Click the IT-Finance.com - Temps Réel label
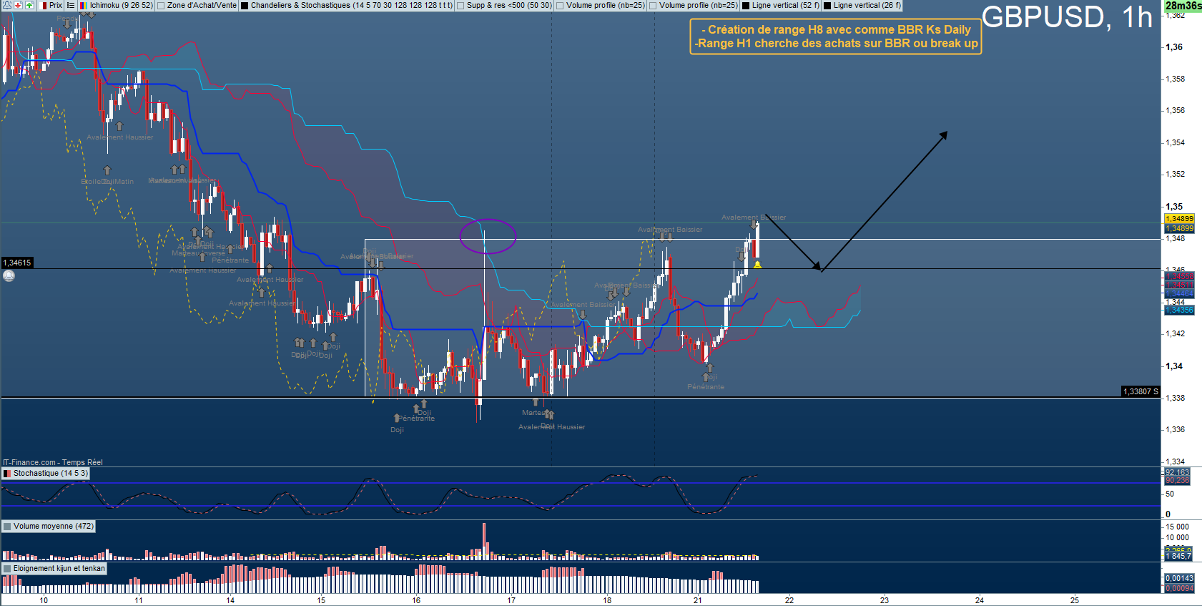Image resolution: width=1202 pixels, height=606 pixels. [x=53, y=462]
